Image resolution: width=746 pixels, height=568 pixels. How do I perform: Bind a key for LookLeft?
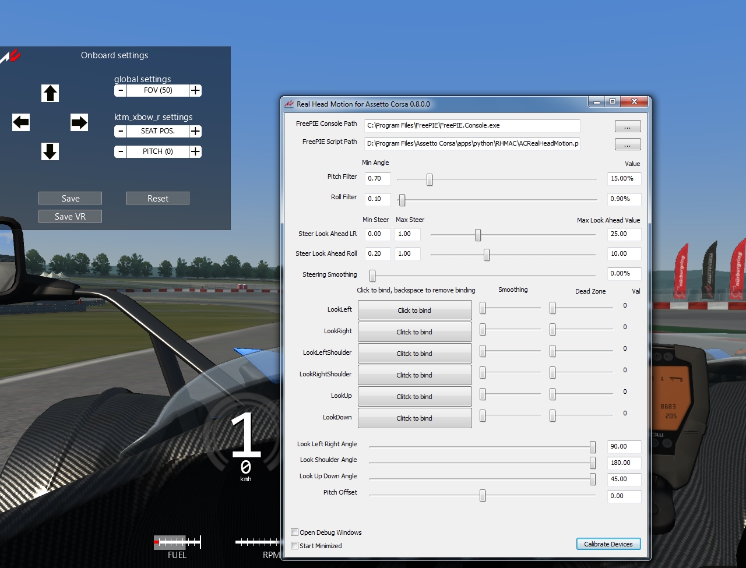click(x=414, y=311)
